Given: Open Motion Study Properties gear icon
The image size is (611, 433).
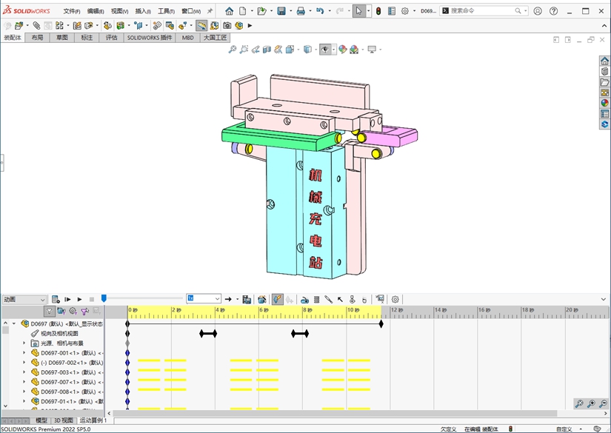Looking at the screenshot, I should pos(395,300).
